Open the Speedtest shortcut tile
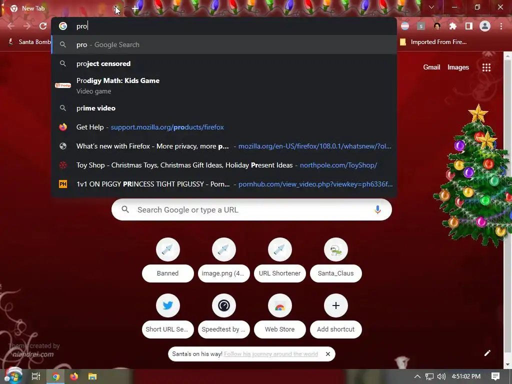The height and width of the screenshot is (384, 512). [x=223, y=316]
